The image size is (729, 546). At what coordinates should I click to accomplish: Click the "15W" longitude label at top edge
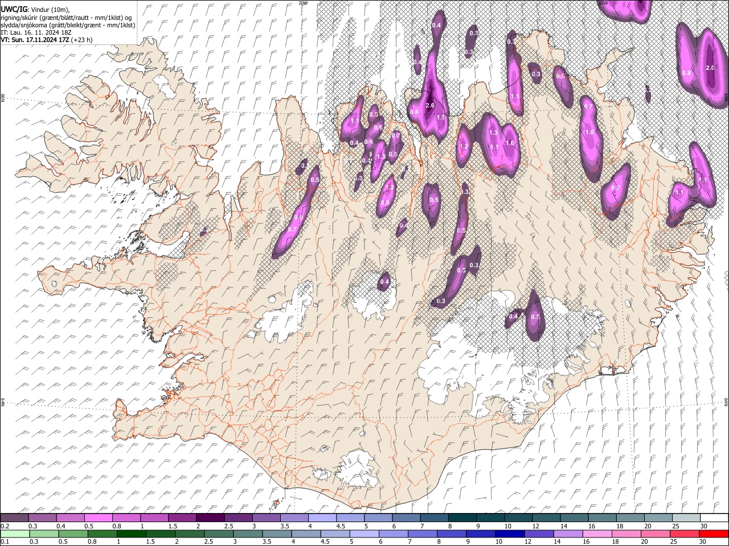tap(603, 3)
